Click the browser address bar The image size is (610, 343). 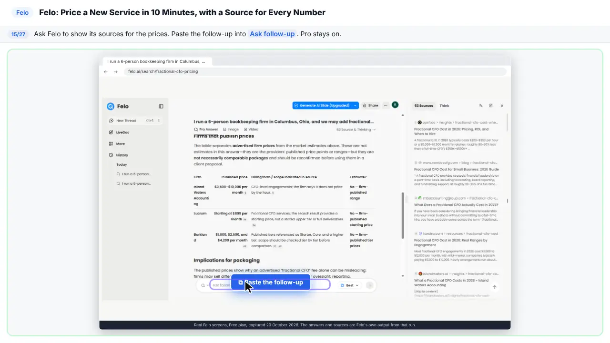[315, 71]
